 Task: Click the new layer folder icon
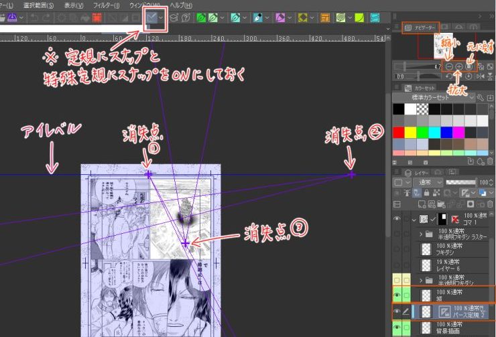441,204
